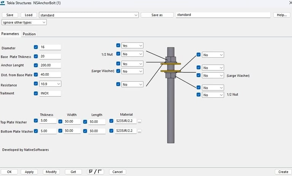Click the Base Plate Thikness field
292x176 pixels.
(50, 56)
